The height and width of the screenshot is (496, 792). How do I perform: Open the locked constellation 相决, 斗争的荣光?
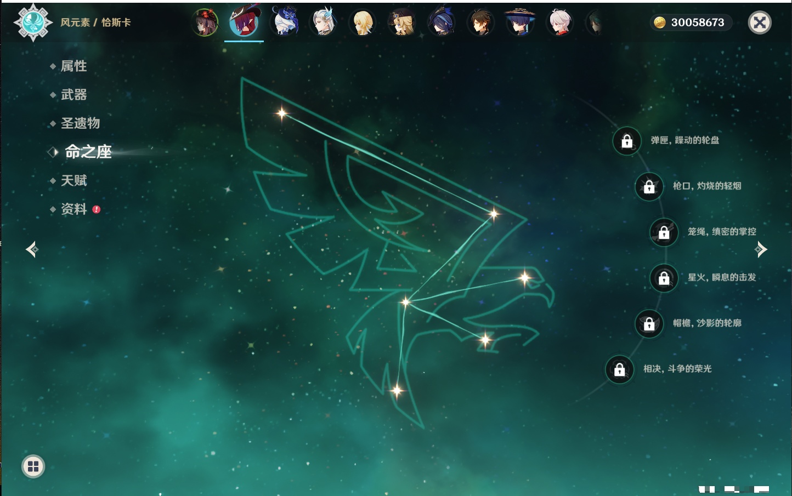pyautogui.click(x=620, y=369)
